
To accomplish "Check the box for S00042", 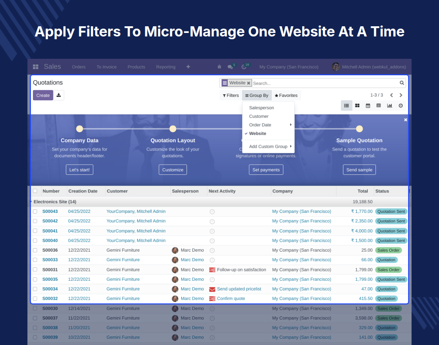I will [35, 221].
